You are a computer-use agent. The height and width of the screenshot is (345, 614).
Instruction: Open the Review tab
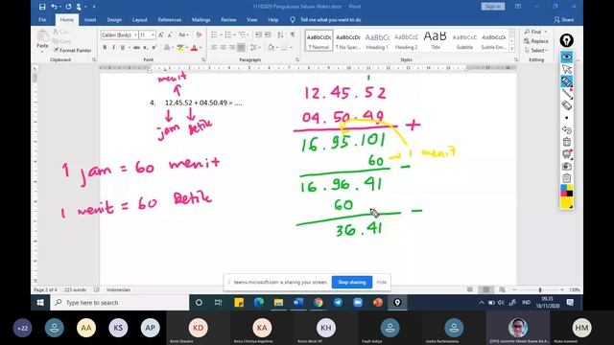(x=228, y=19)
